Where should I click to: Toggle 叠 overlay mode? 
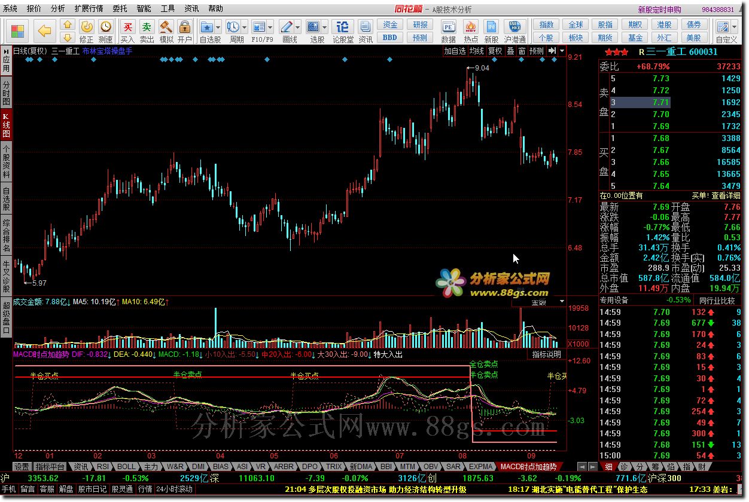[510, 51]
